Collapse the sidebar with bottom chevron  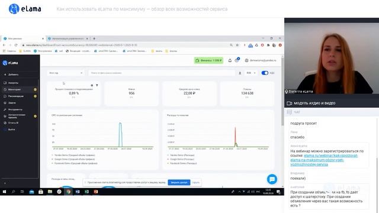pos(5,183)
